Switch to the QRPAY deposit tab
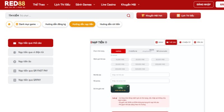Image resolution: width=224 pixels, height=112 pixels. (x=159, y=42)
